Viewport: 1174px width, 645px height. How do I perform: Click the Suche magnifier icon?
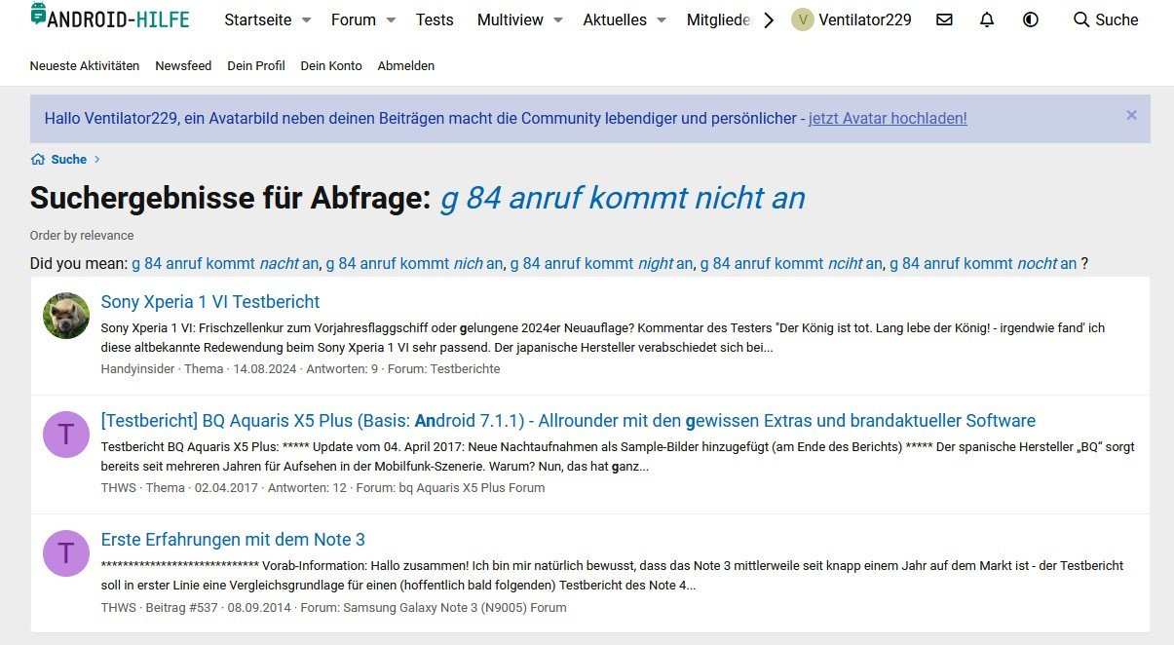pyautogui.click(x=1080, y=19)
